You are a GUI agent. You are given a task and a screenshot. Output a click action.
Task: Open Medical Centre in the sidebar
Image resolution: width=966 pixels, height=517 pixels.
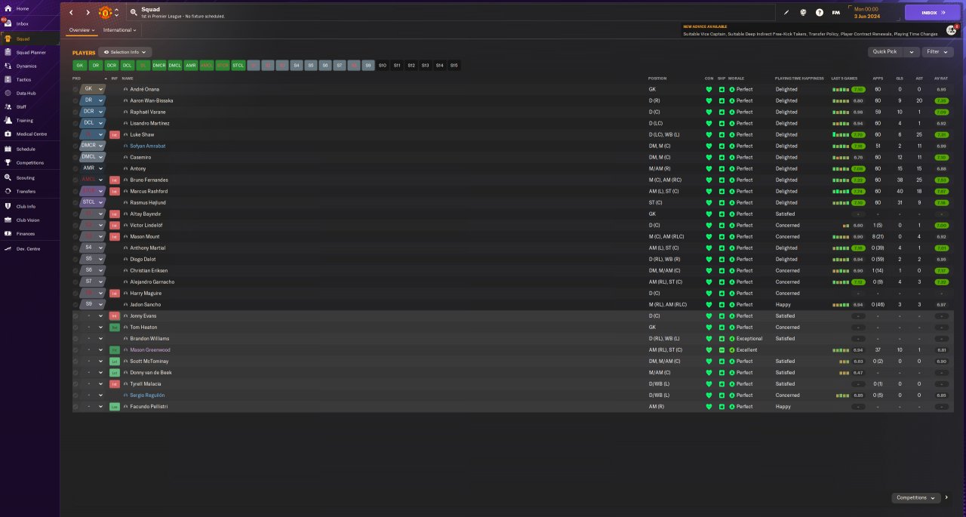[x=32, y=134]
